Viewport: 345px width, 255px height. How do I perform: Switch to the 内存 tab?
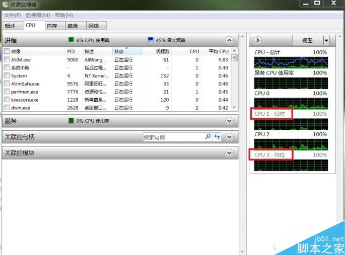click(x=52, y=26)
